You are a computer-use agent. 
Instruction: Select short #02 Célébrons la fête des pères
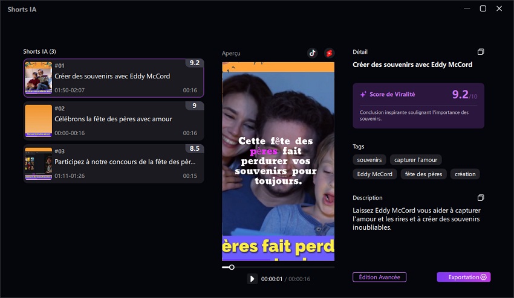[x=114, y=121]
